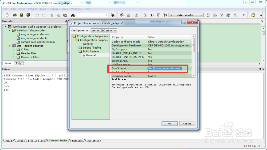Close the Output panel
This screenshot has width=267, height=150.
[x=263, y=69]
